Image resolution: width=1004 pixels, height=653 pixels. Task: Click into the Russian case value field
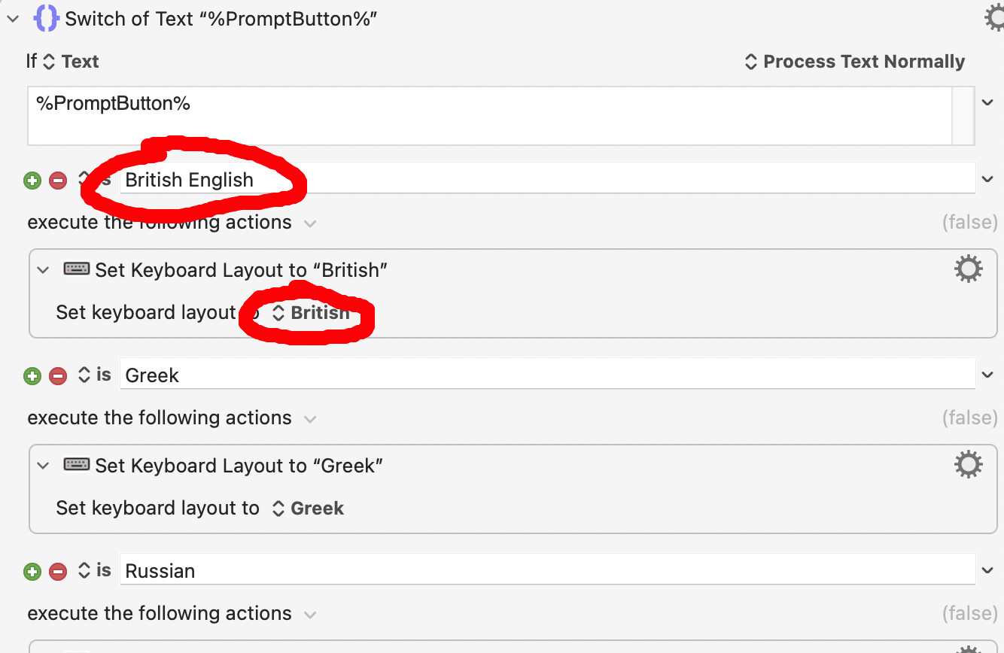tap(547, 570)
